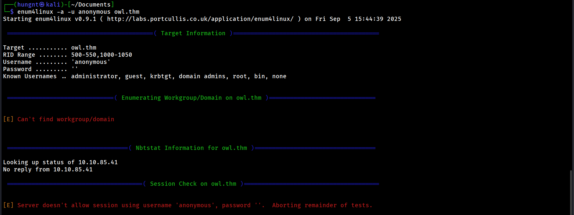The height and width of the screenshot is (215, 574).
Task: Open the labs.portcullis.co.uk enum4linux URL
Action: click(x=200, y=19)
